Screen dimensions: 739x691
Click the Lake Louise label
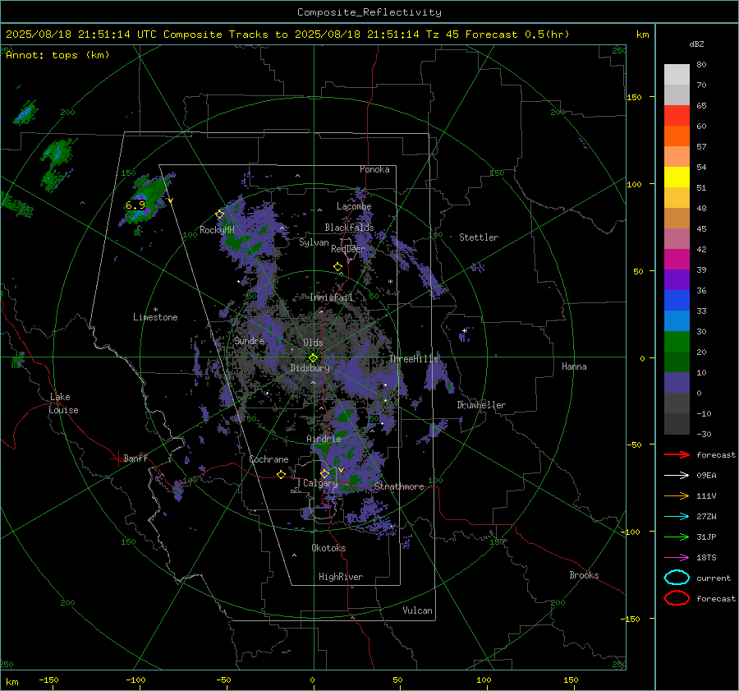(63, 403)
